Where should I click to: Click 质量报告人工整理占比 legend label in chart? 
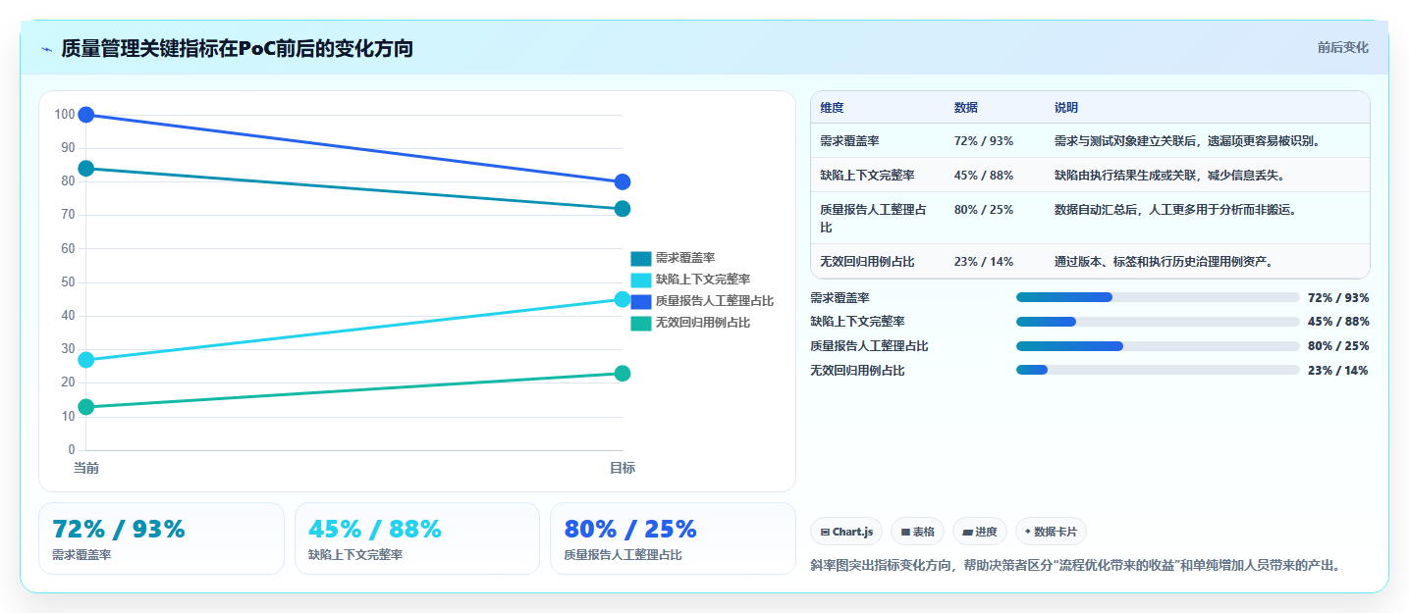(715, 301)
